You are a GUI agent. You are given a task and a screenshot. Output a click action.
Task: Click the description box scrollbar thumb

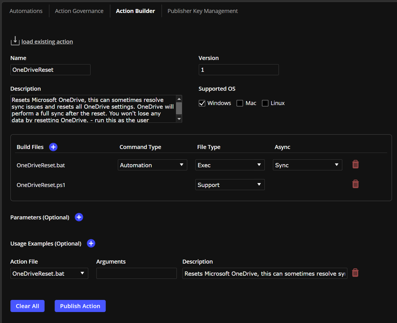coord(179,108)
